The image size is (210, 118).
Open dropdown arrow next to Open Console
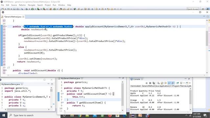point(190,83)
